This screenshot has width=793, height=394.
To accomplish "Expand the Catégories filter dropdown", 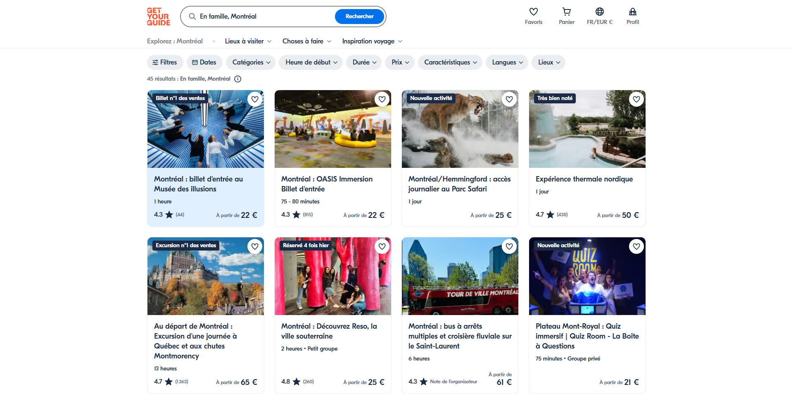I will [x=251, y=62].
